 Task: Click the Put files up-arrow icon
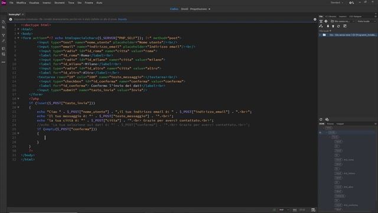click(333, 26)
